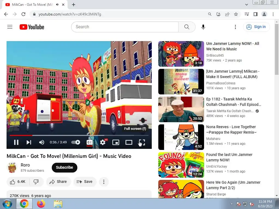Expand description at 270K views
Viewport: 279px width, 209px height.
point(79,194)
